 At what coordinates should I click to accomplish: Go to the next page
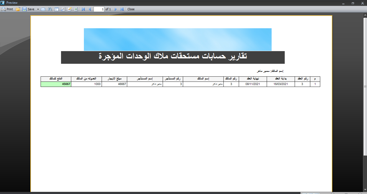pyautogui.click(x=116, y=9)
